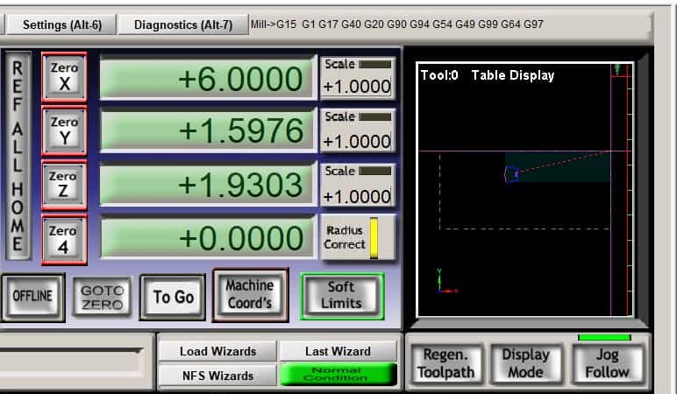
Task: Switch to Diagnostics (Alt-7) tab
Action: [183, 25]
